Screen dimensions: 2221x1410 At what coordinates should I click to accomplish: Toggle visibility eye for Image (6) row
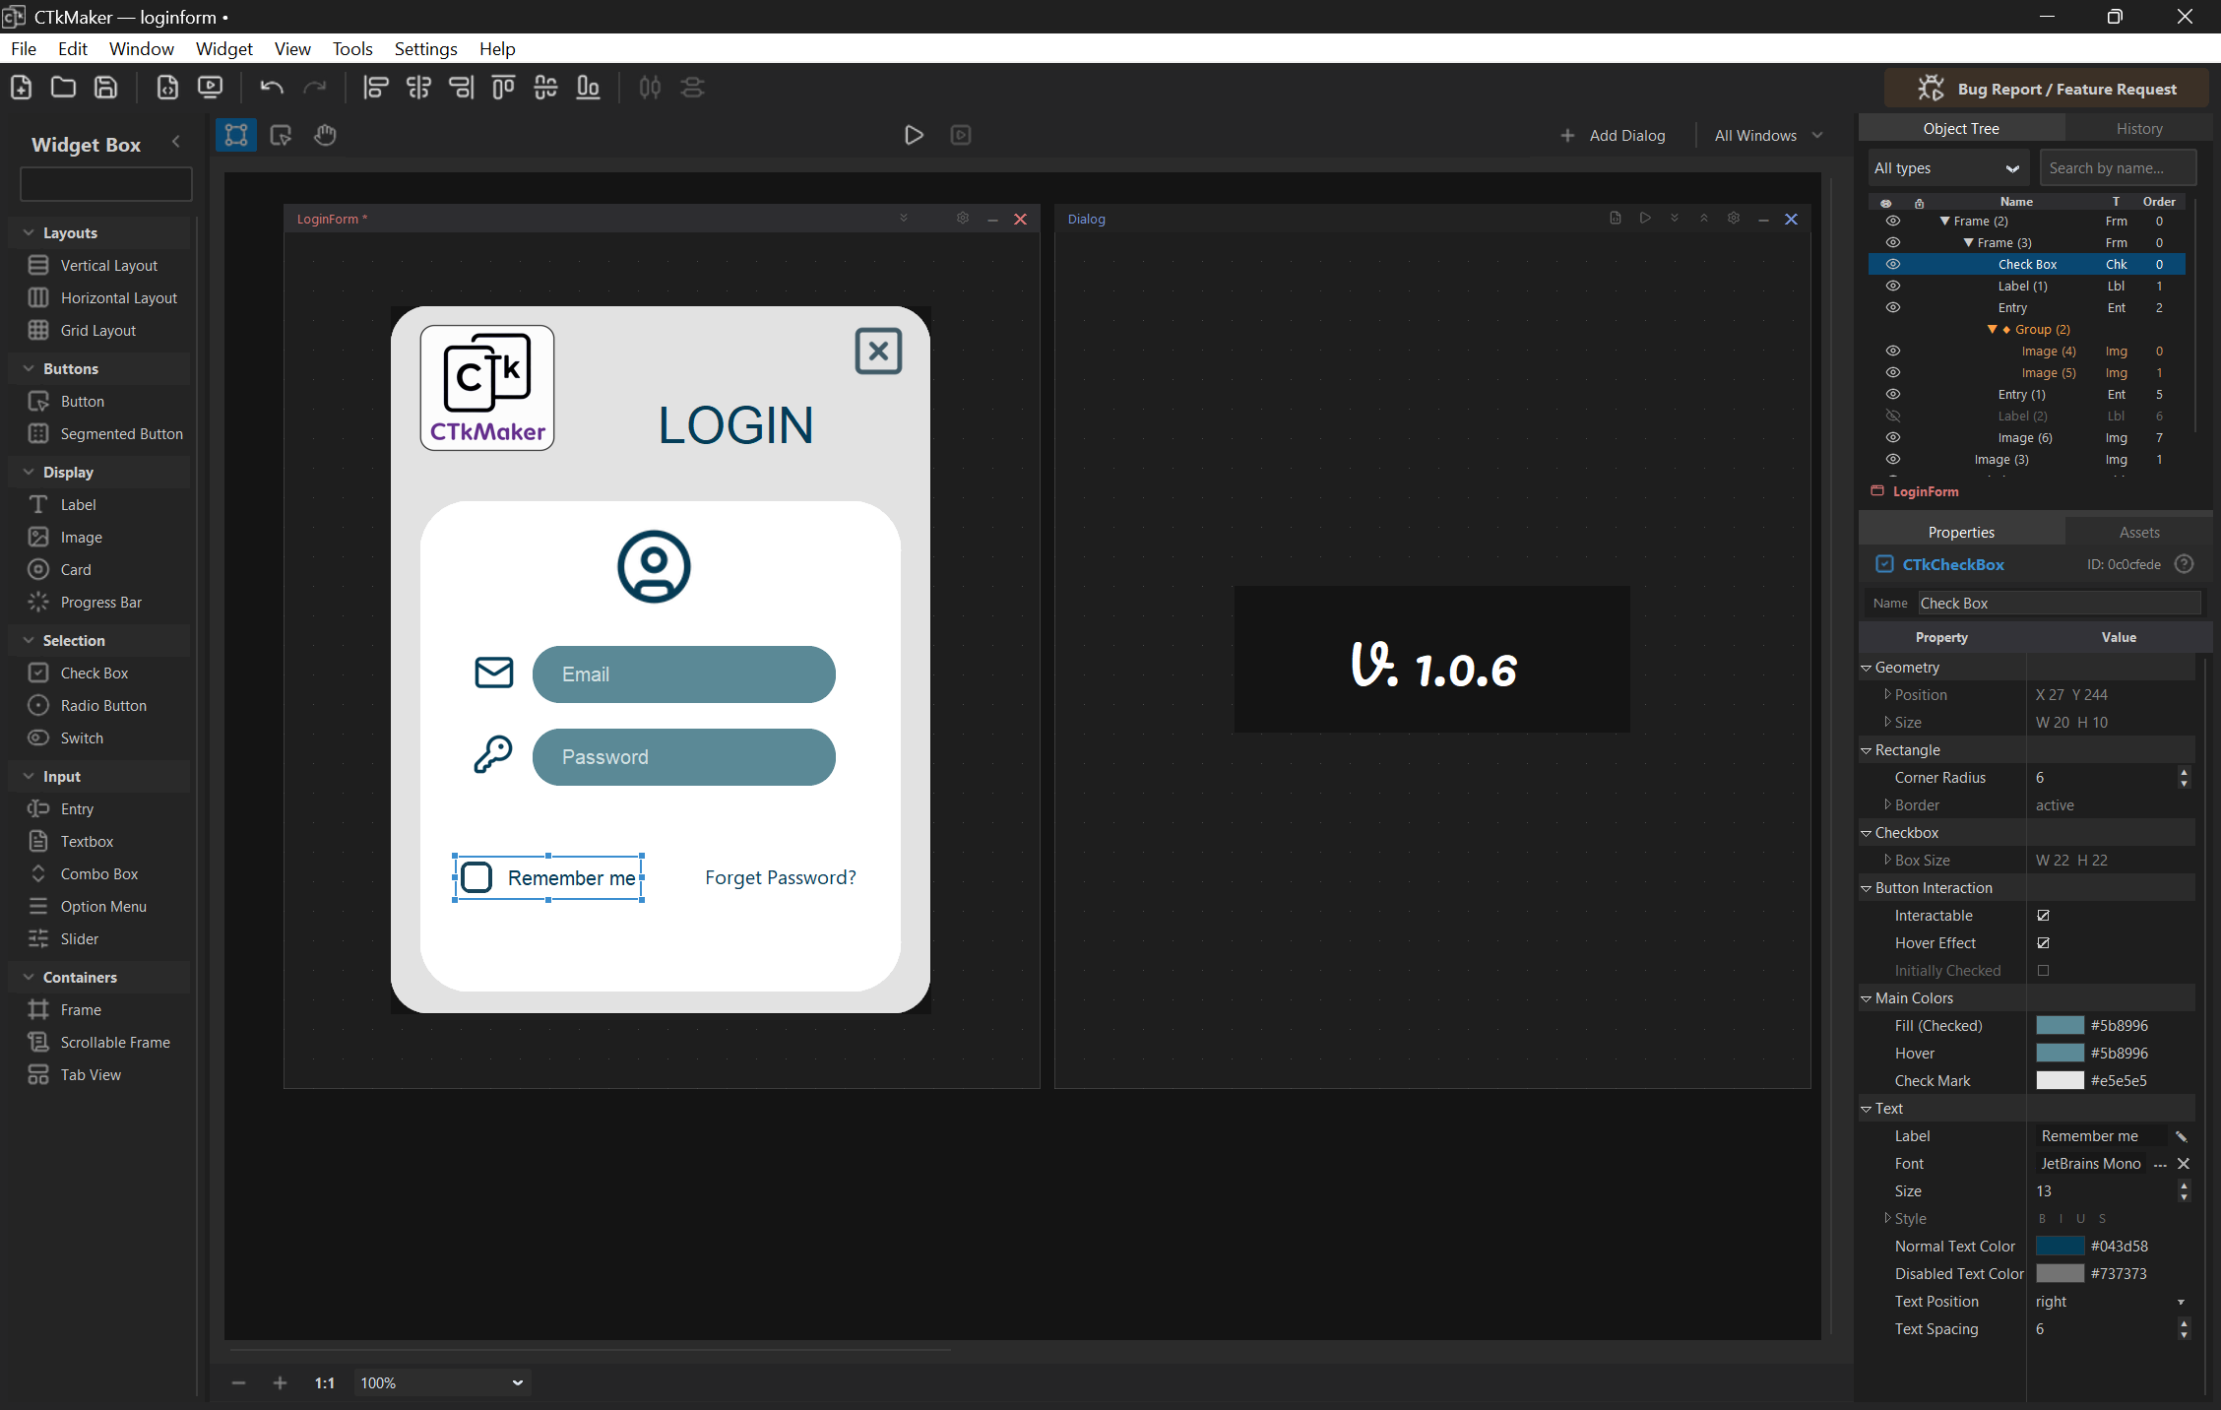coord(1892,437)
